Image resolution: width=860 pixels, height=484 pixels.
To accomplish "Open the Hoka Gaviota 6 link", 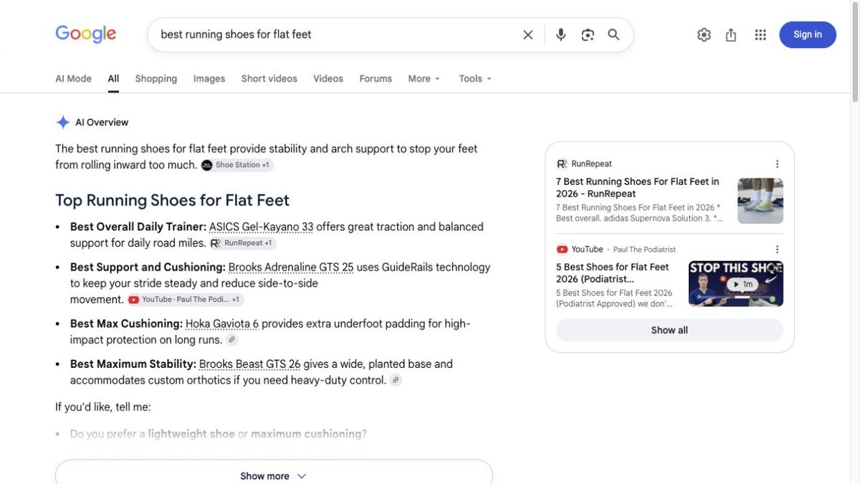I will point(222,323).
